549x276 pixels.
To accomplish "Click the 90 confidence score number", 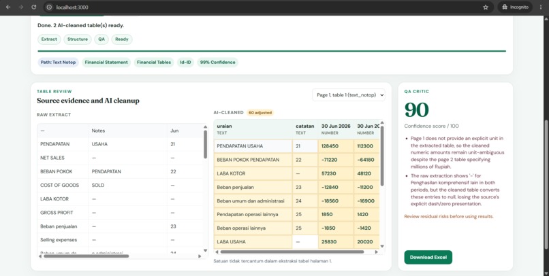I will [x=416, y=109].
